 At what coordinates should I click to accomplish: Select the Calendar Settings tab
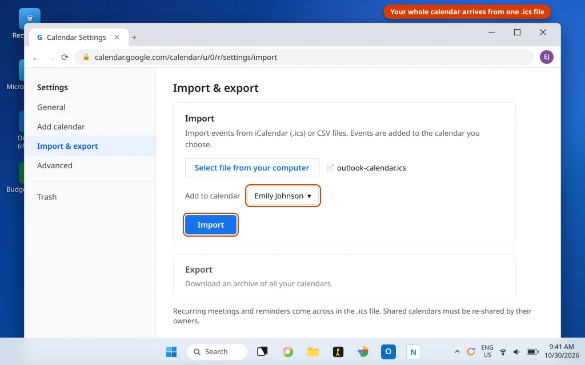(x=78, y=37)
